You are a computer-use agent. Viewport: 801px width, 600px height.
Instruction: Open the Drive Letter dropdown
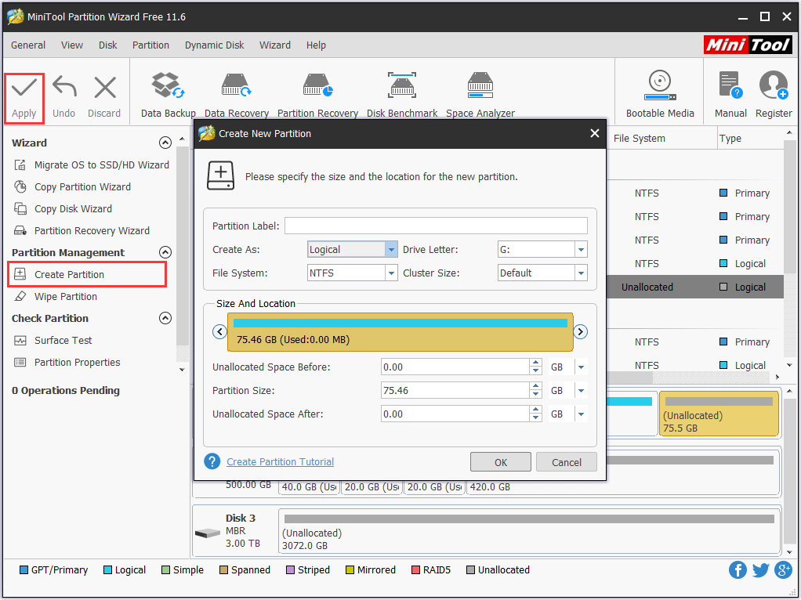tap(581, 250)
